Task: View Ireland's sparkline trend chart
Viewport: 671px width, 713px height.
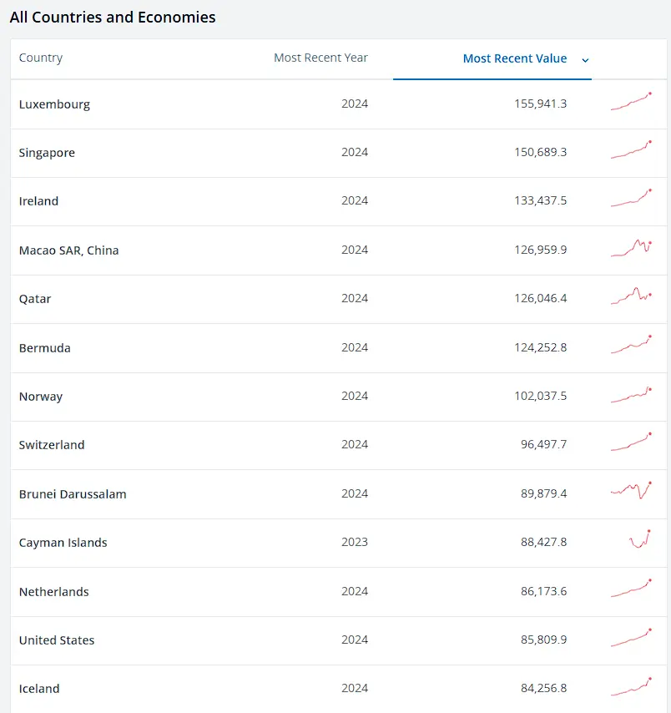Action: pos(632,198)
